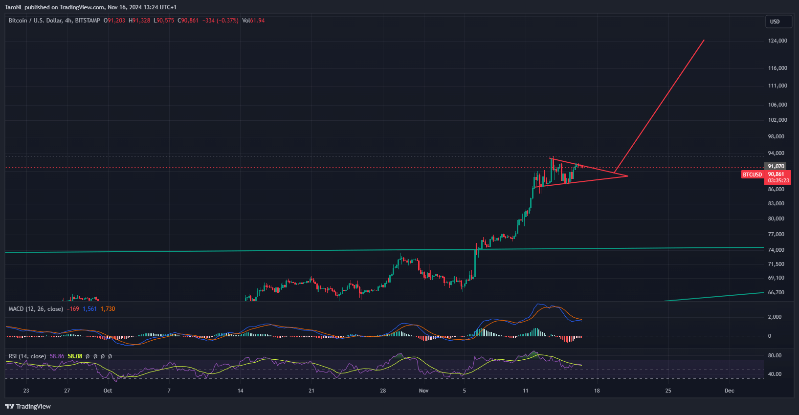Image resolution: width=799 pixels, height=415 pixels.
Task: Select the 91,070 price marker
Action: coord(776,166)
